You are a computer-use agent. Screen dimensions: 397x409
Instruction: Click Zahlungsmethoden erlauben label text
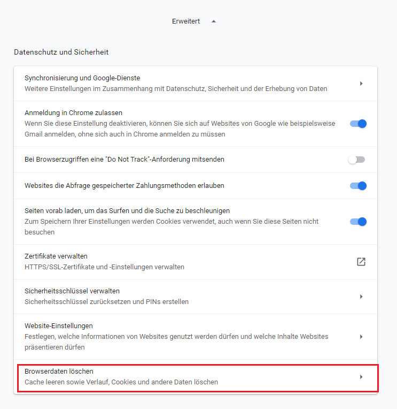coord(124,185)
